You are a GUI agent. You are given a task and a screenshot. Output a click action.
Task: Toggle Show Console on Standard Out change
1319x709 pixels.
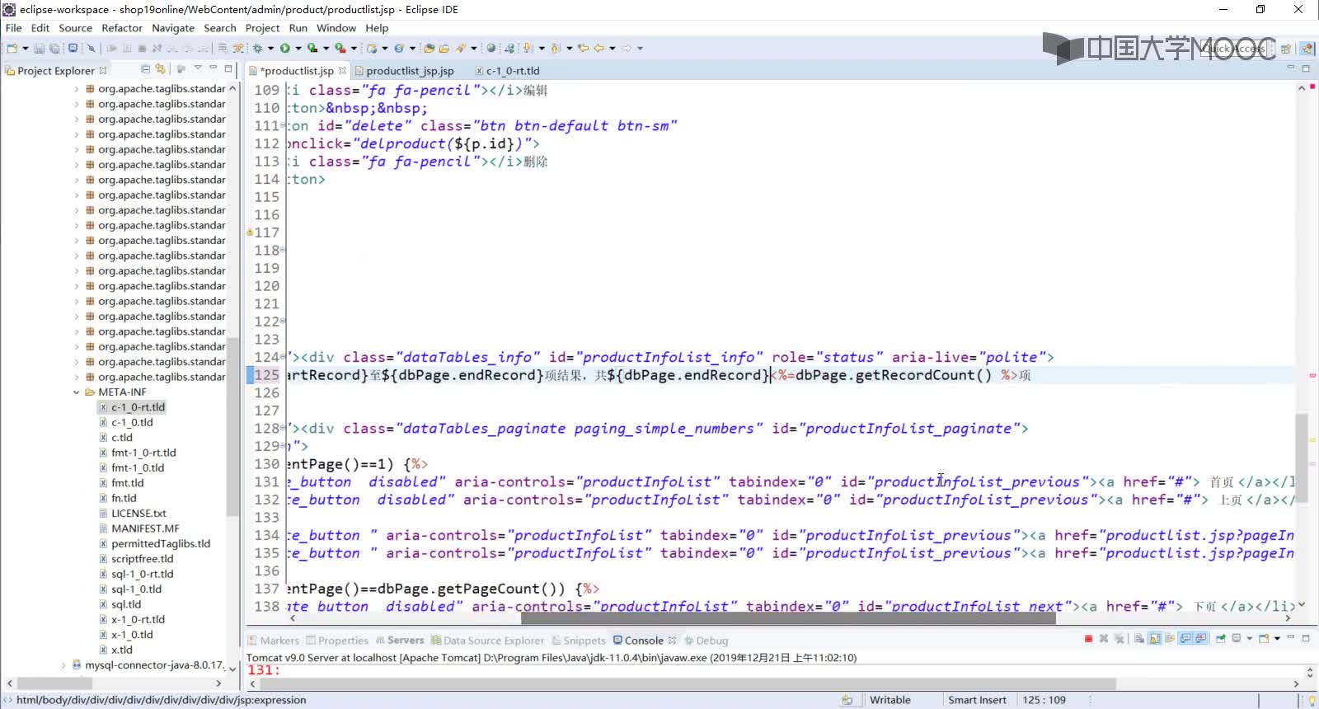click(1185, 639)
